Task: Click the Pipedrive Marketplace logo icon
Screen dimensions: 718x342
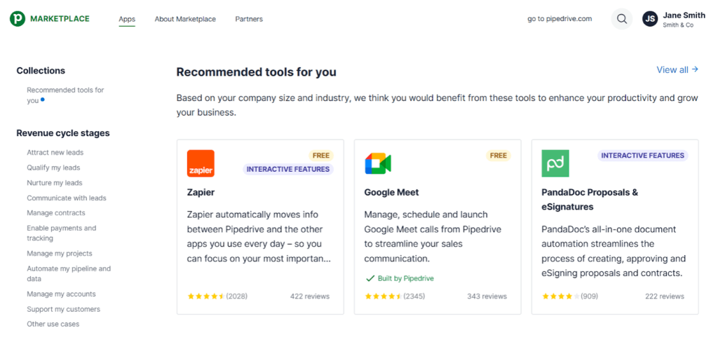Action: [x=18, y=19]
